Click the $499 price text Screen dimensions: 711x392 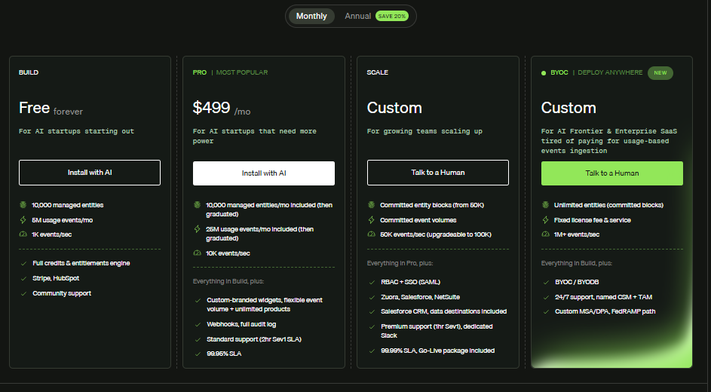[x=211, y=107]
